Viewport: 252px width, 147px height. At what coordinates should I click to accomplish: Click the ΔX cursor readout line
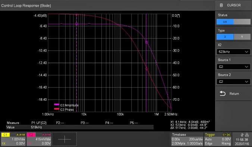[189, 128]
